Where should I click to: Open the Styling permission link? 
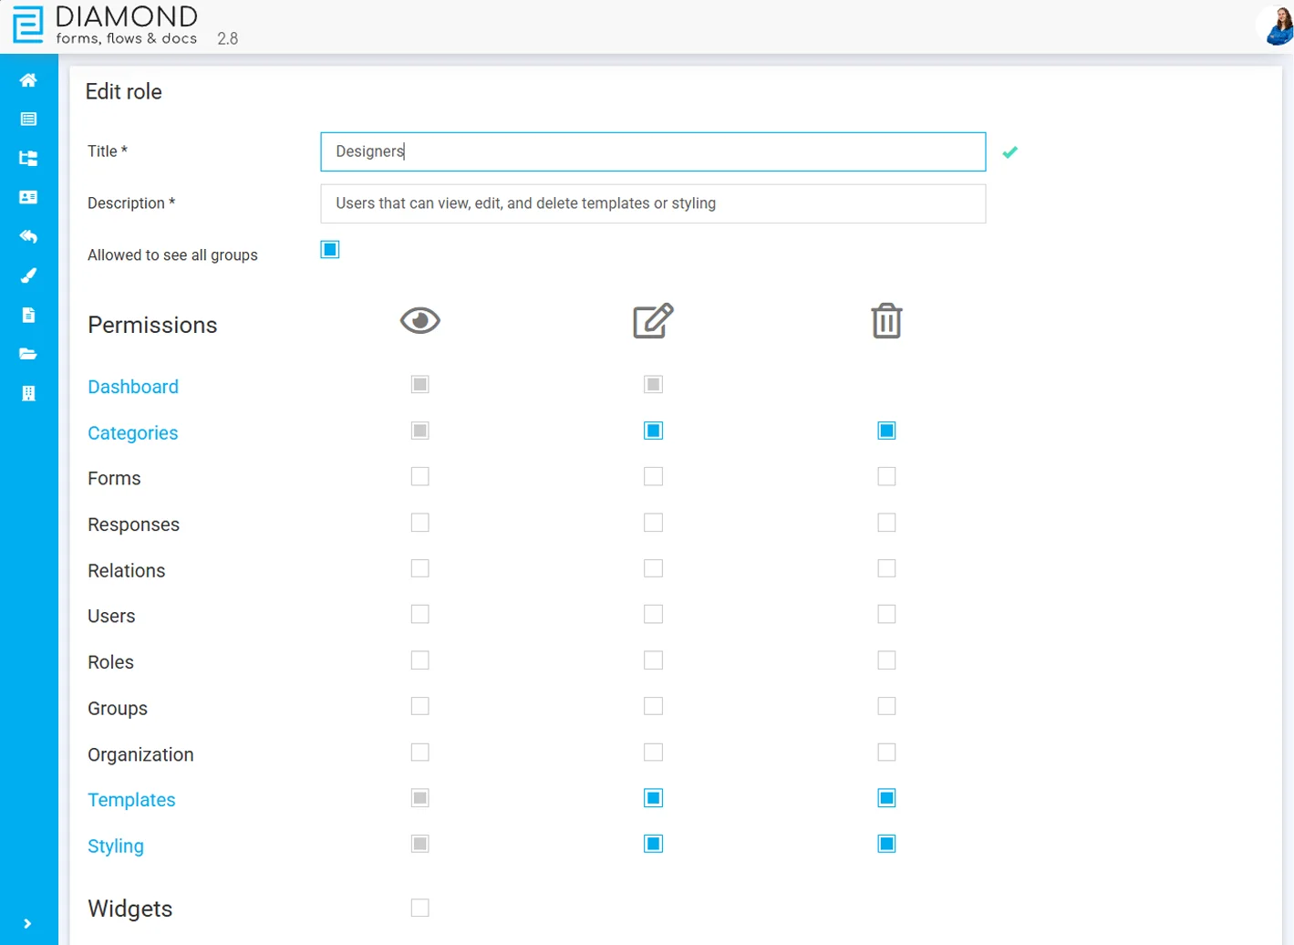115,846
